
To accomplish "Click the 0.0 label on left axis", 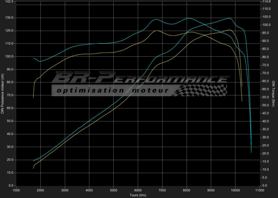I will click(x=11, y=185).
